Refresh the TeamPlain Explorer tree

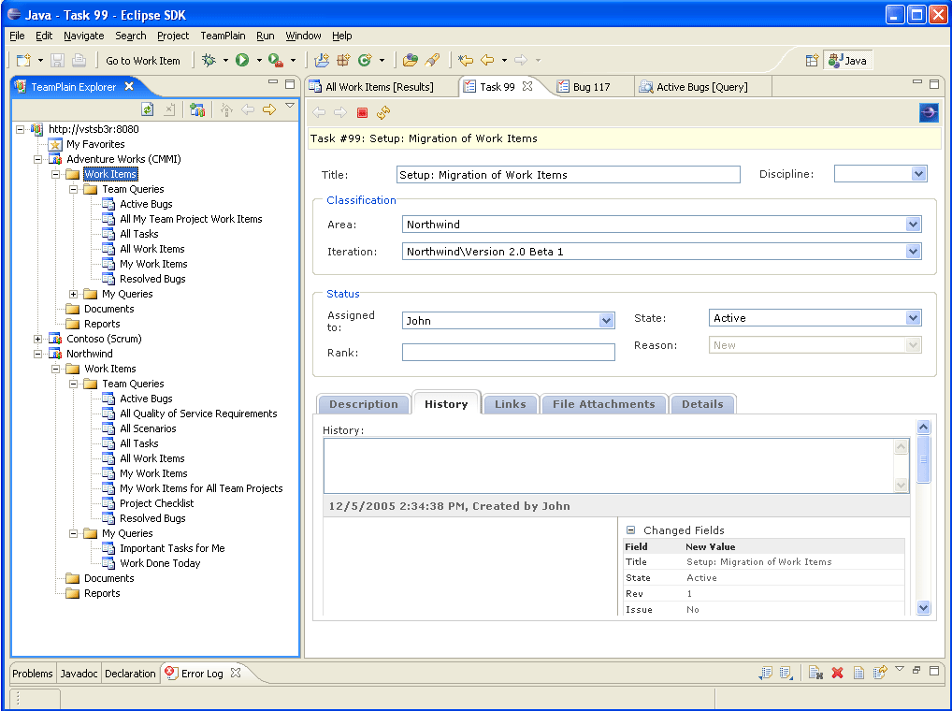[148, 109]
